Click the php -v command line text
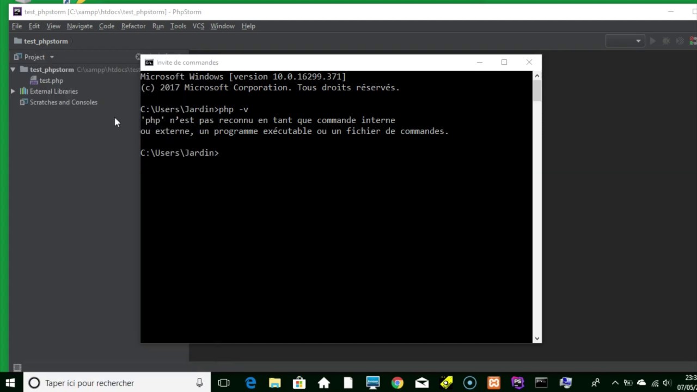Screen dimensions: 697x392 click(x=234, y=109)
